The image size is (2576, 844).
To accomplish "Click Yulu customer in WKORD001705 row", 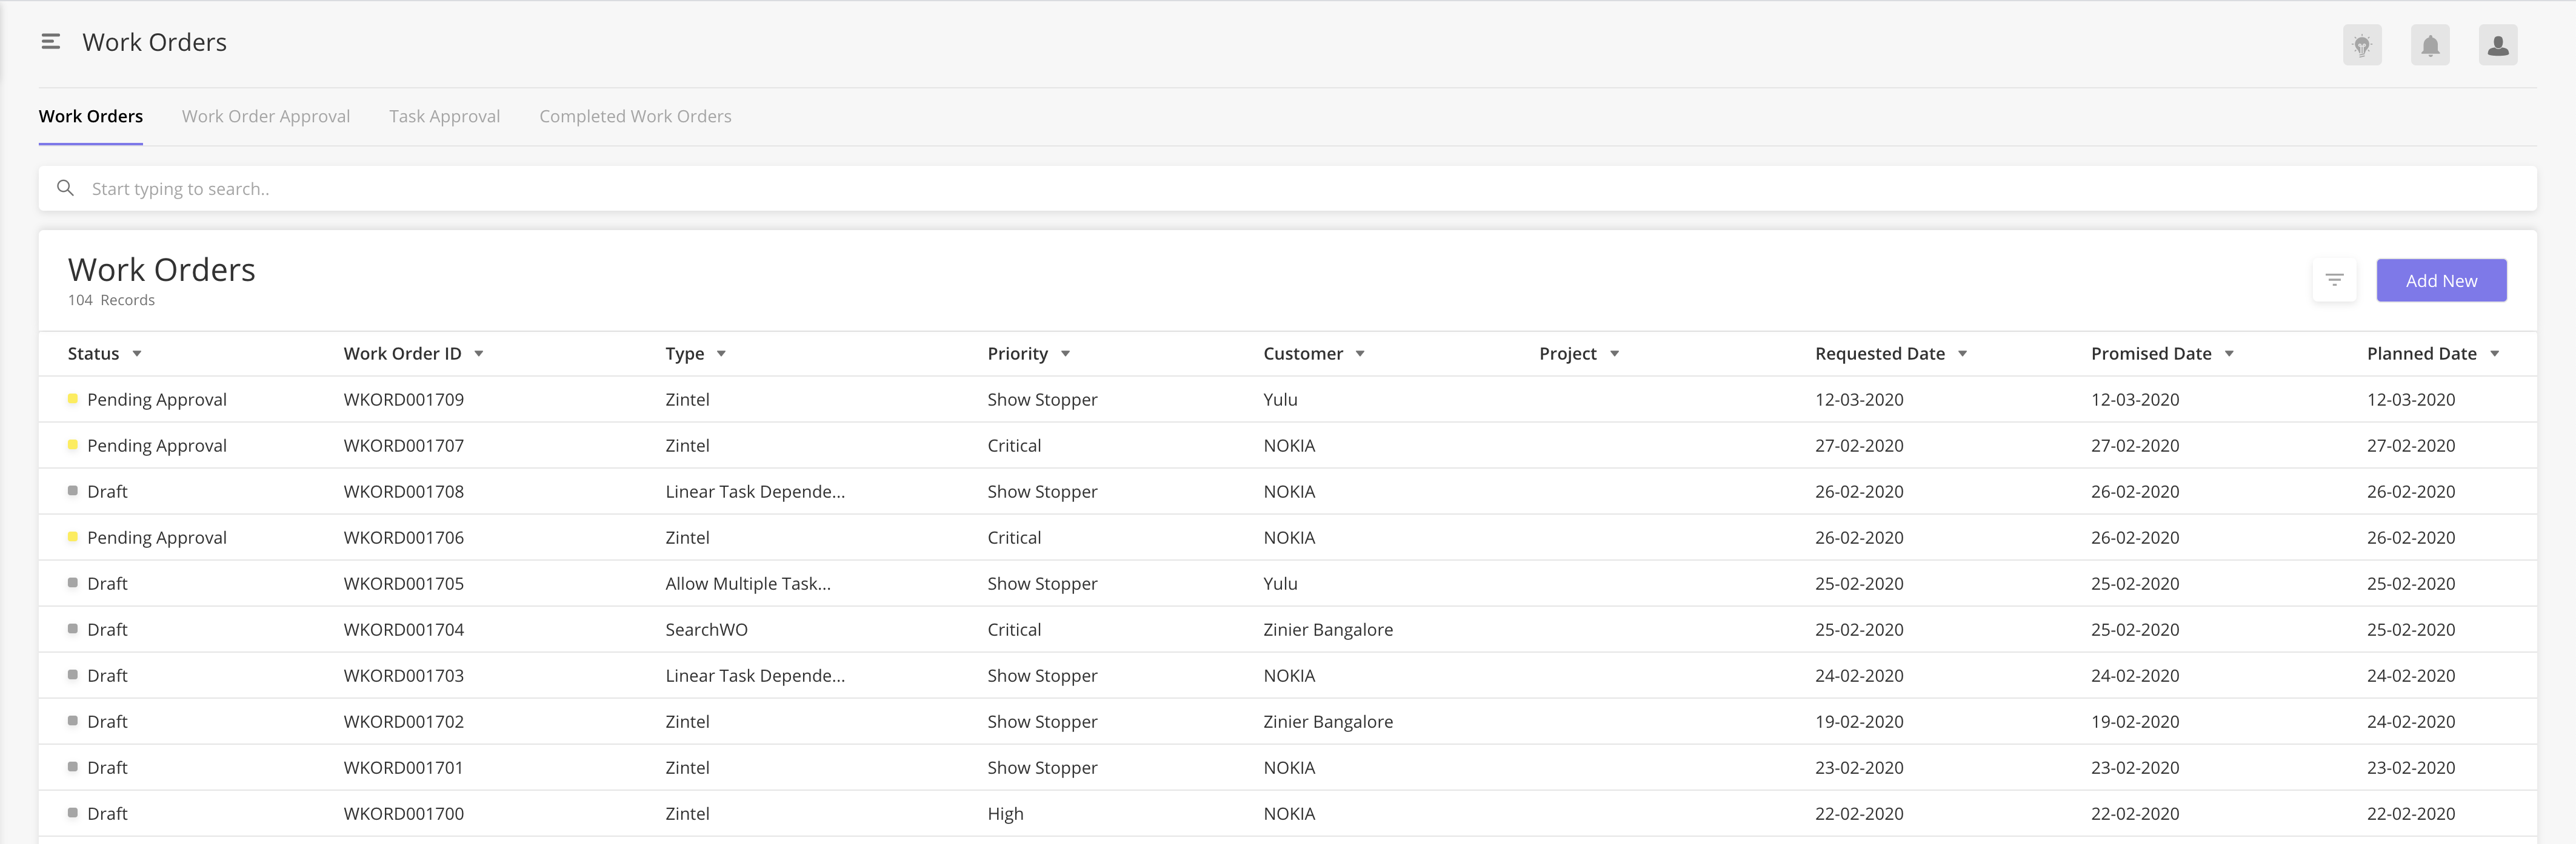I will pyautogui.click(x=1280, y=583).
